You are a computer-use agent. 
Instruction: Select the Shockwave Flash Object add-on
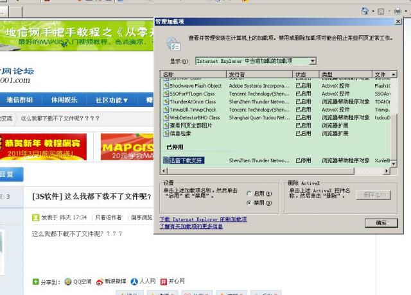(195, 86)
